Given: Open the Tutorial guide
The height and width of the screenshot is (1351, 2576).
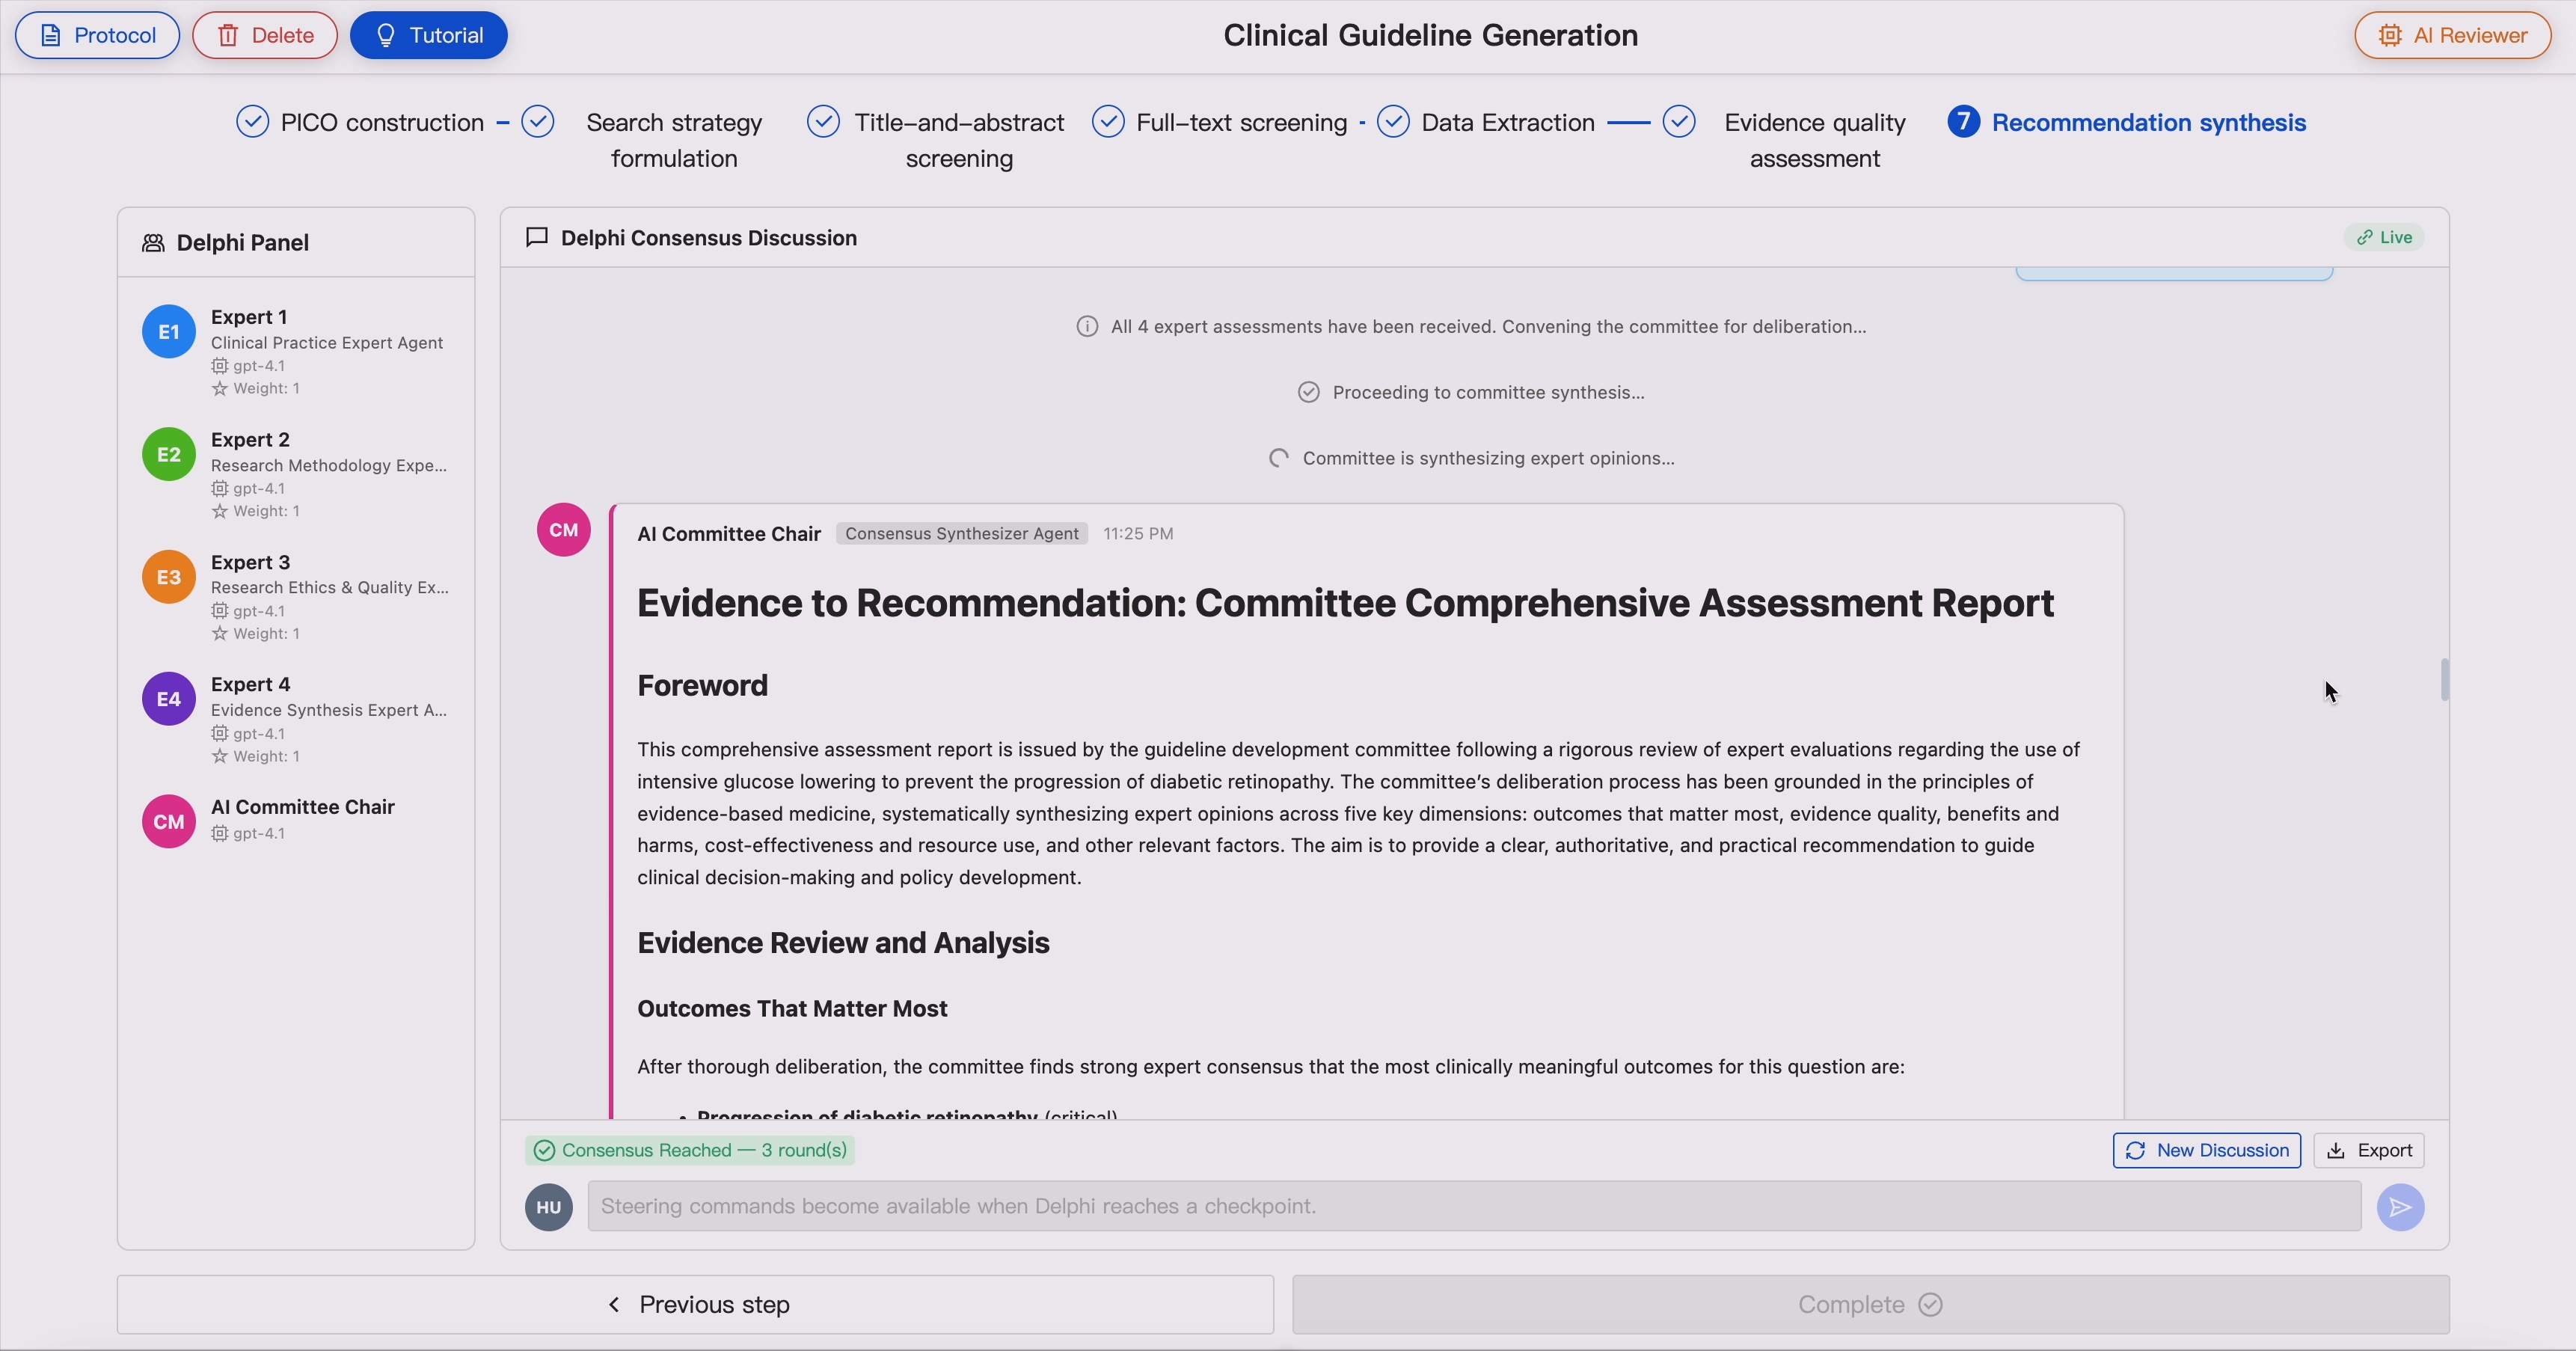Looking at the screenshot, I should 429,35.
